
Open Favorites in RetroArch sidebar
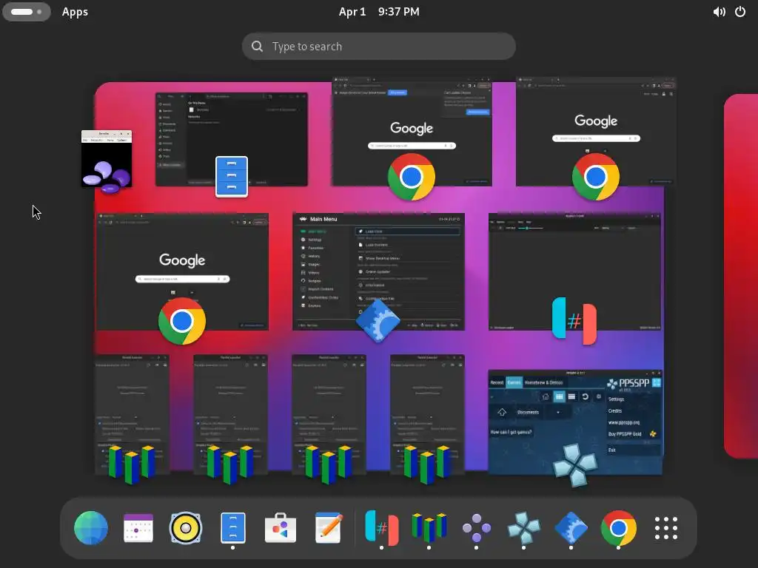[312, 248]
